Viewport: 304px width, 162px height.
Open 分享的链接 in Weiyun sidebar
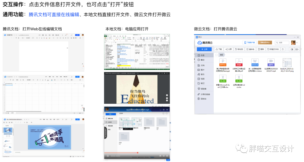click(x=204, y=94)
